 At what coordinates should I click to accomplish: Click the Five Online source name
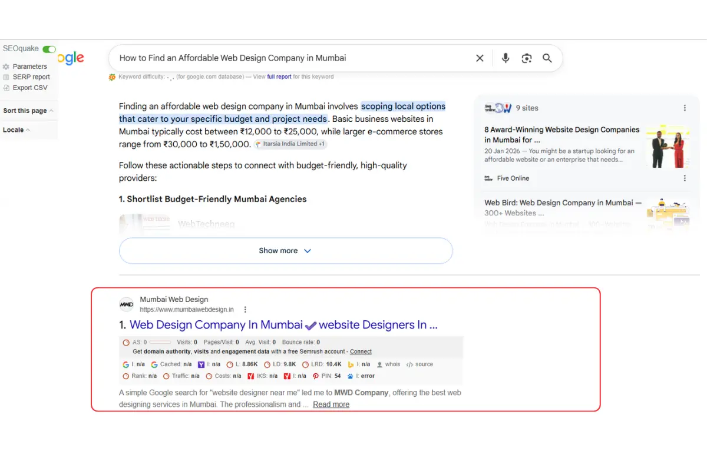513,178
